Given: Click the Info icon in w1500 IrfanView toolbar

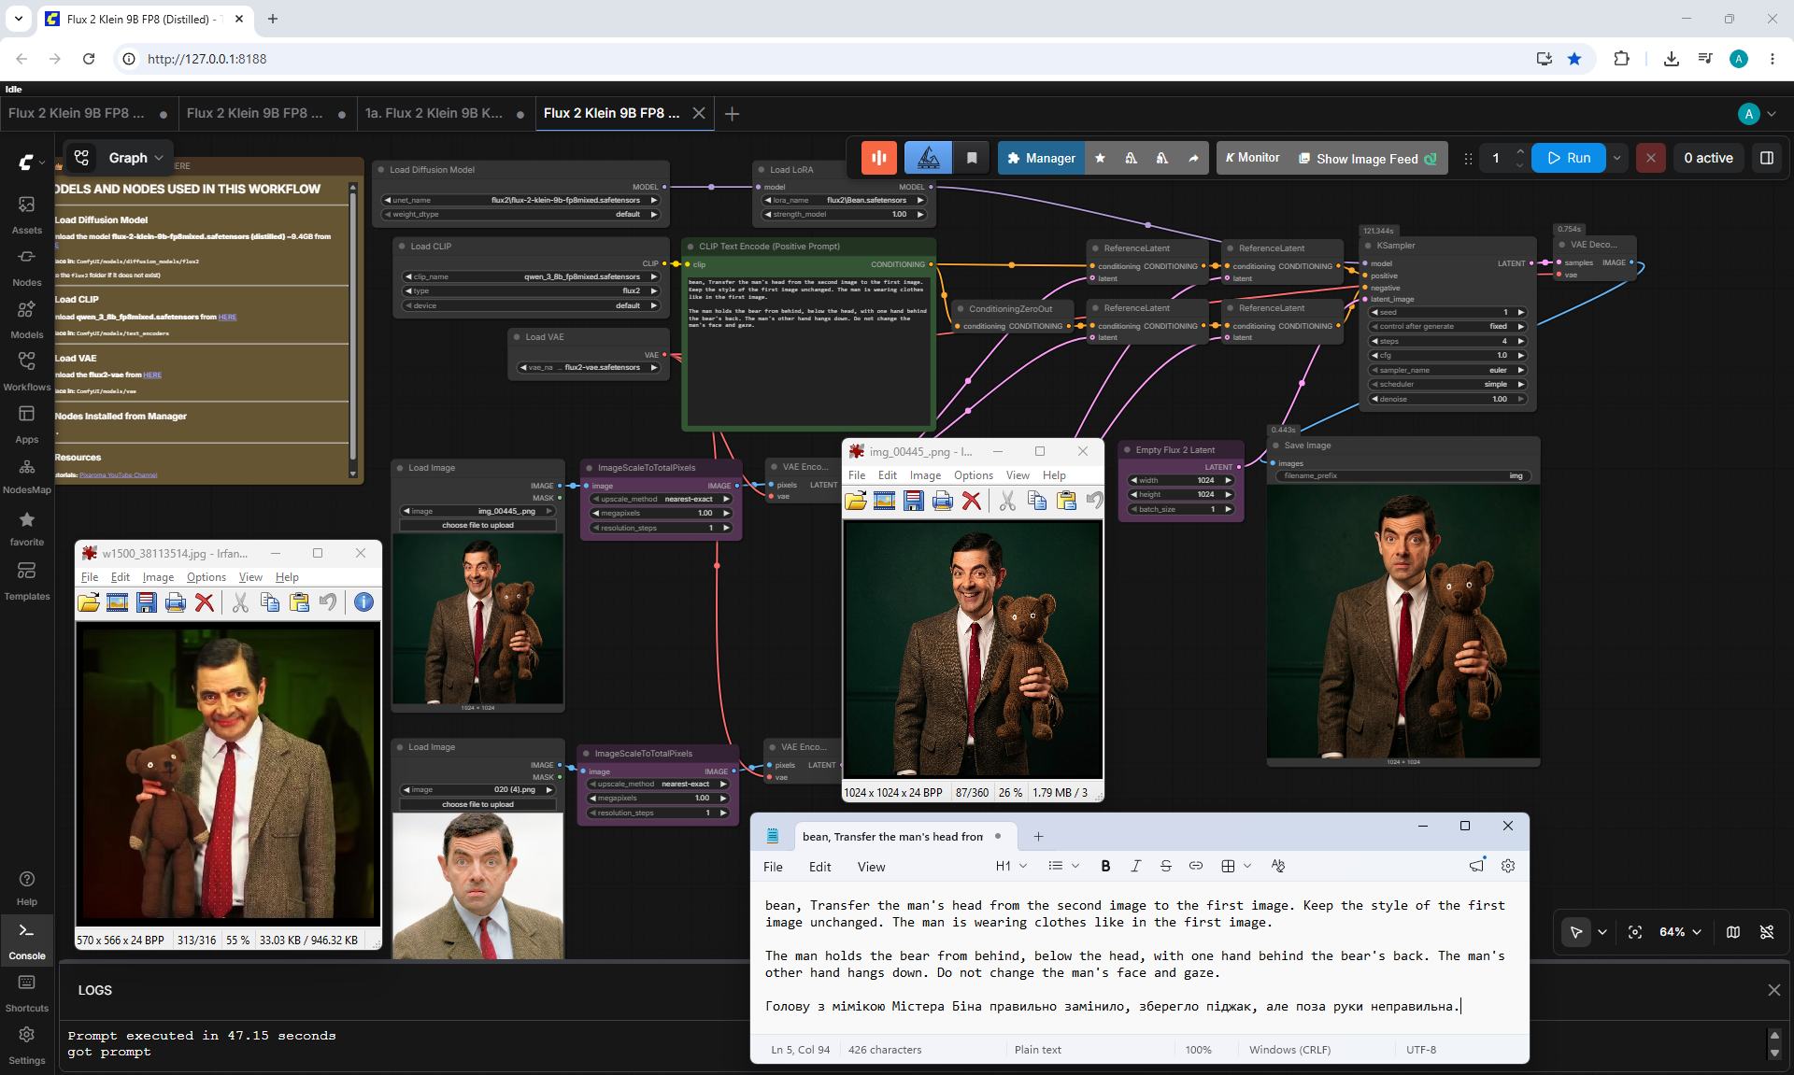Looking at the screenshot, I should 363,602.
